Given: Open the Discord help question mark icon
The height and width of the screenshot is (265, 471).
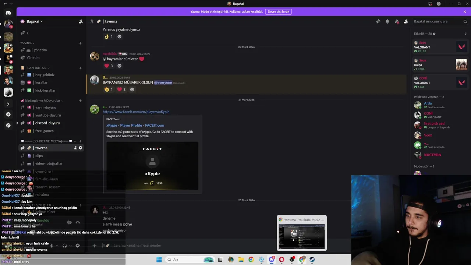Looking at the screenshot, I should pos(439,4).
